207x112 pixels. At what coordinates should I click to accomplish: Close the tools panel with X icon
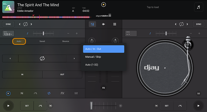click(x=8, y=94)
